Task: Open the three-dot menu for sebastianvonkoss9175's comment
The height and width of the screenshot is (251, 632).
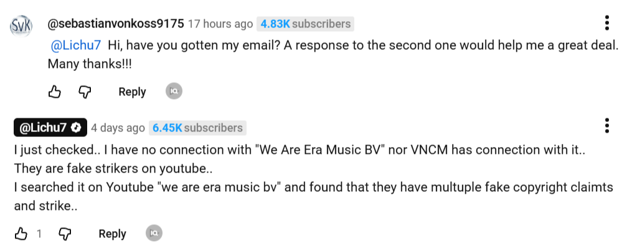Action: click(x=607, y=24)
